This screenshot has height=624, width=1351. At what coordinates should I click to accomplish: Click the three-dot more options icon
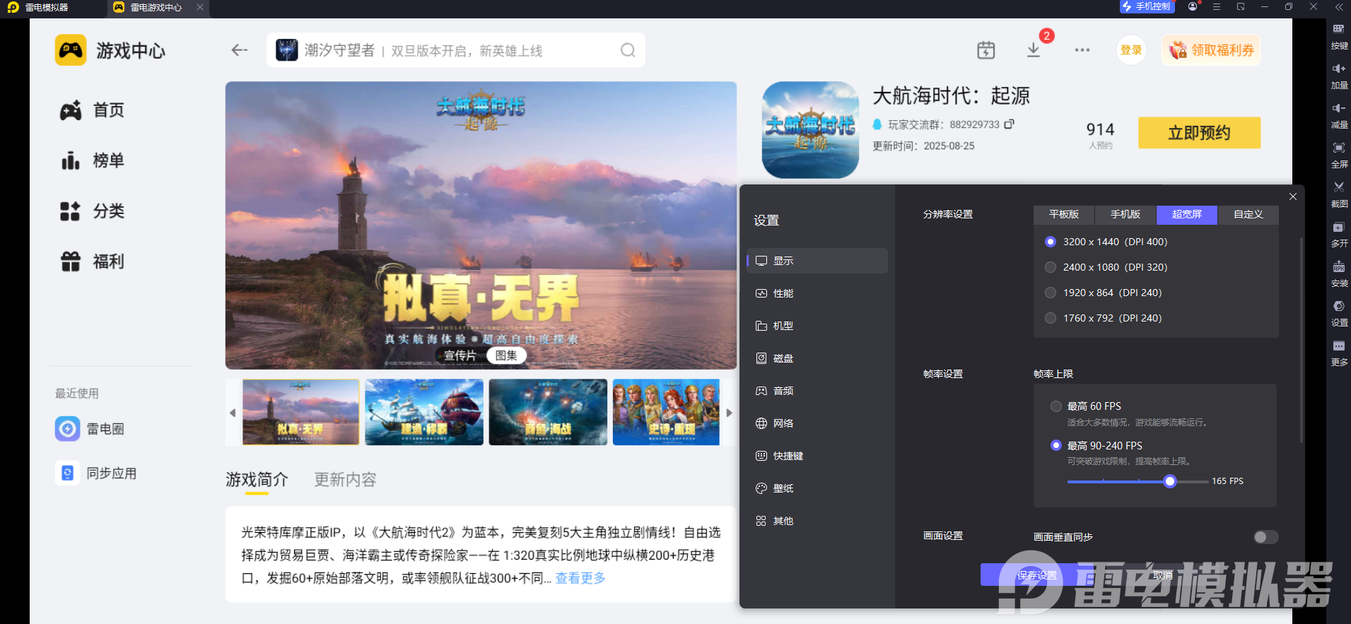1082,50
